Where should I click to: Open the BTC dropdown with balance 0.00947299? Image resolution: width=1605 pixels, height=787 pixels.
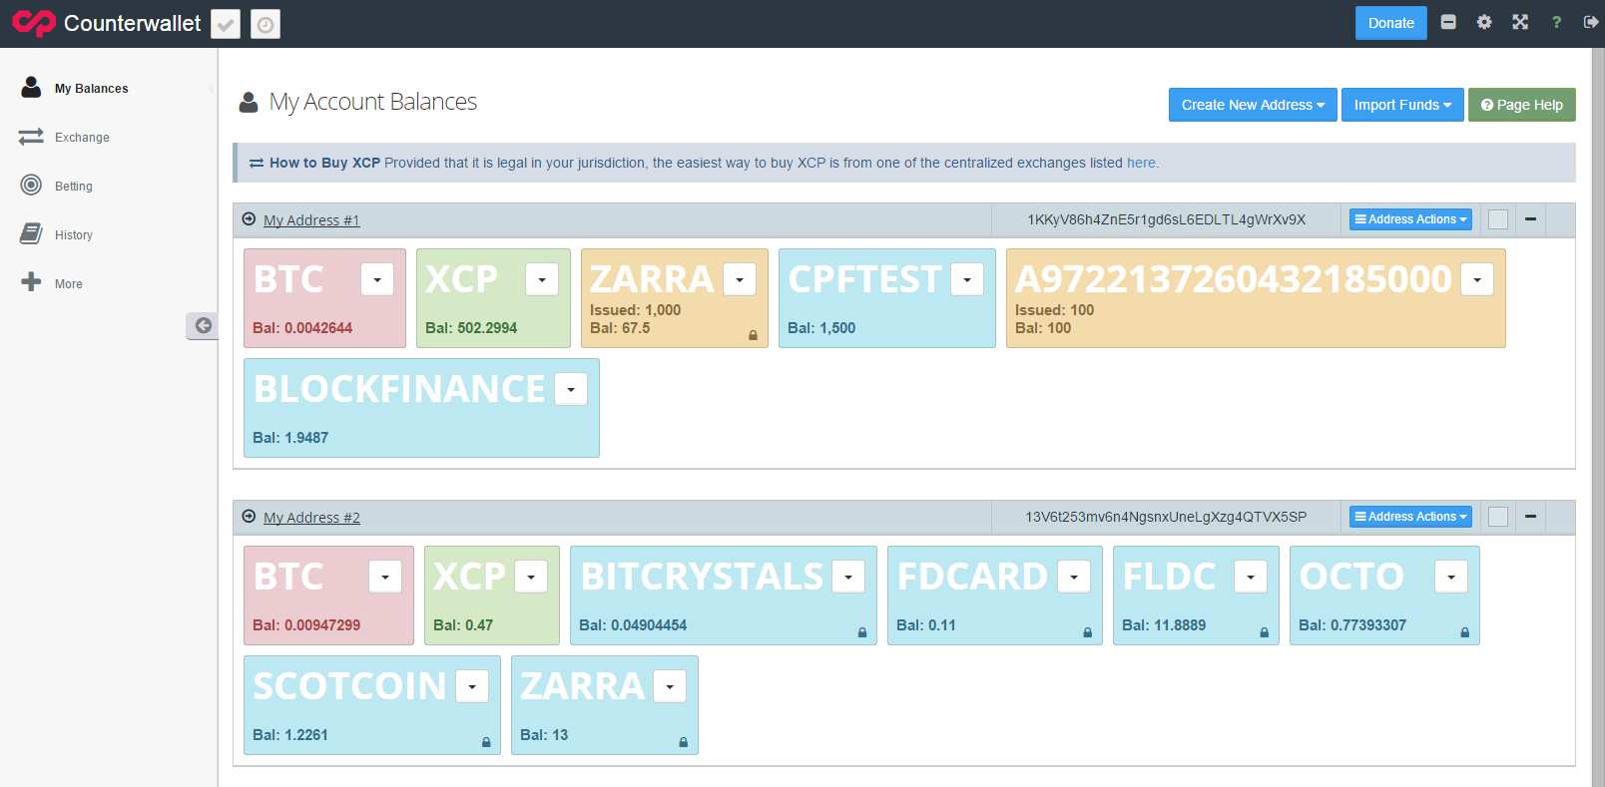[385, 577]
